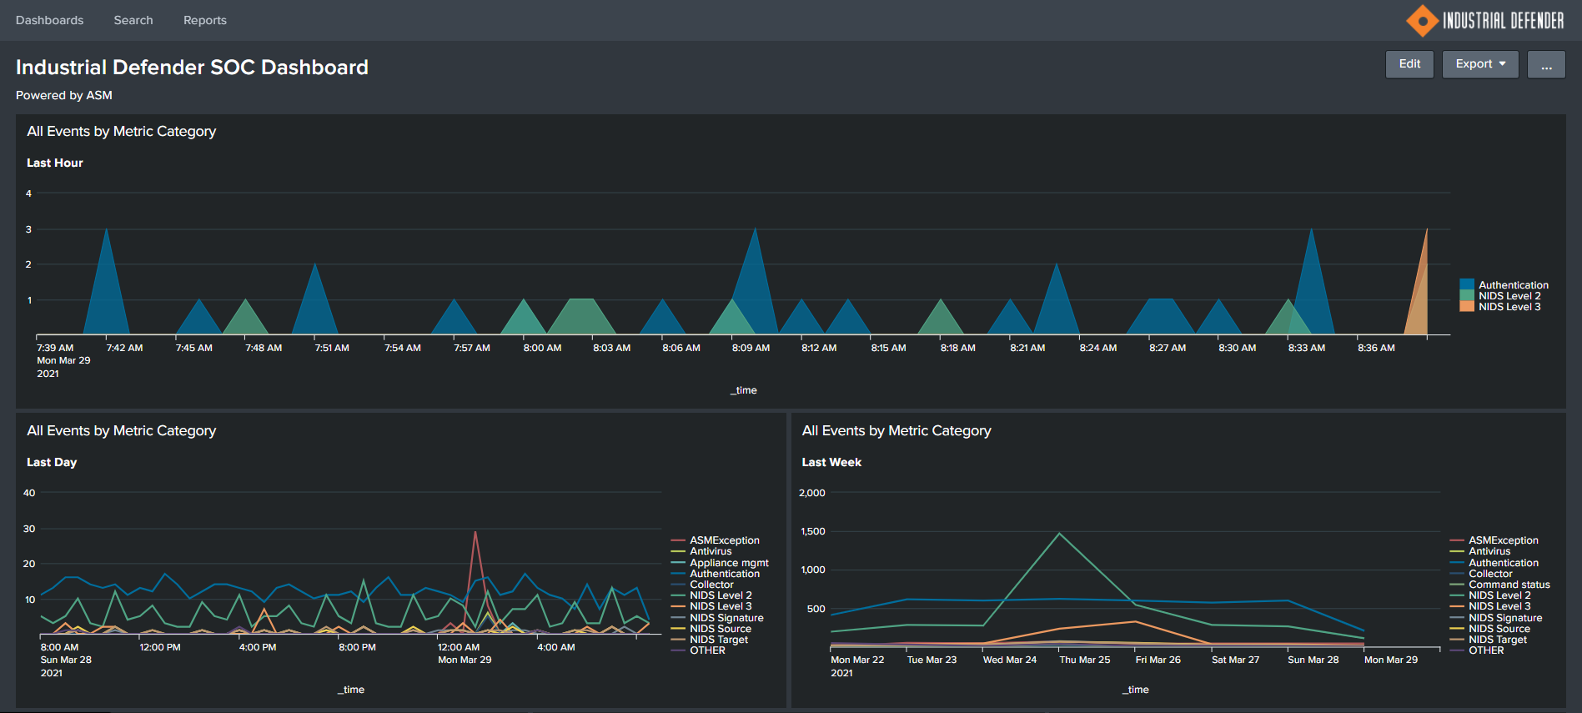Click the orange NIDS Level 3 peak at chart end
The width and height of the screenshot is (1582, 713).
point(1427,229)
